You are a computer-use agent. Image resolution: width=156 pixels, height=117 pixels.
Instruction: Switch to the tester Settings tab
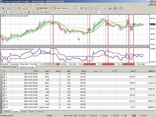[x=7, y=112]
